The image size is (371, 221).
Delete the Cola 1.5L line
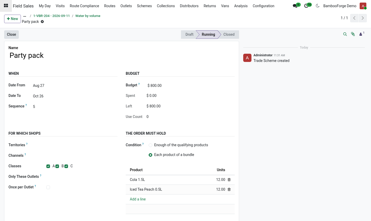tap(229, 180)
